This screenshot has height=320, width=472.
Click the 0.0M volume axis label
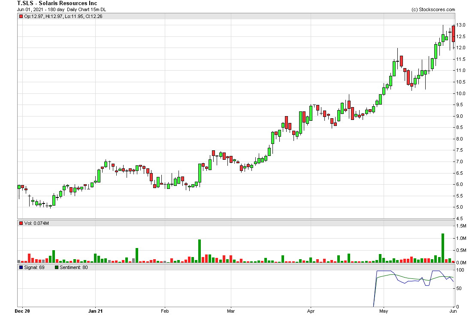tap(461, 263)
